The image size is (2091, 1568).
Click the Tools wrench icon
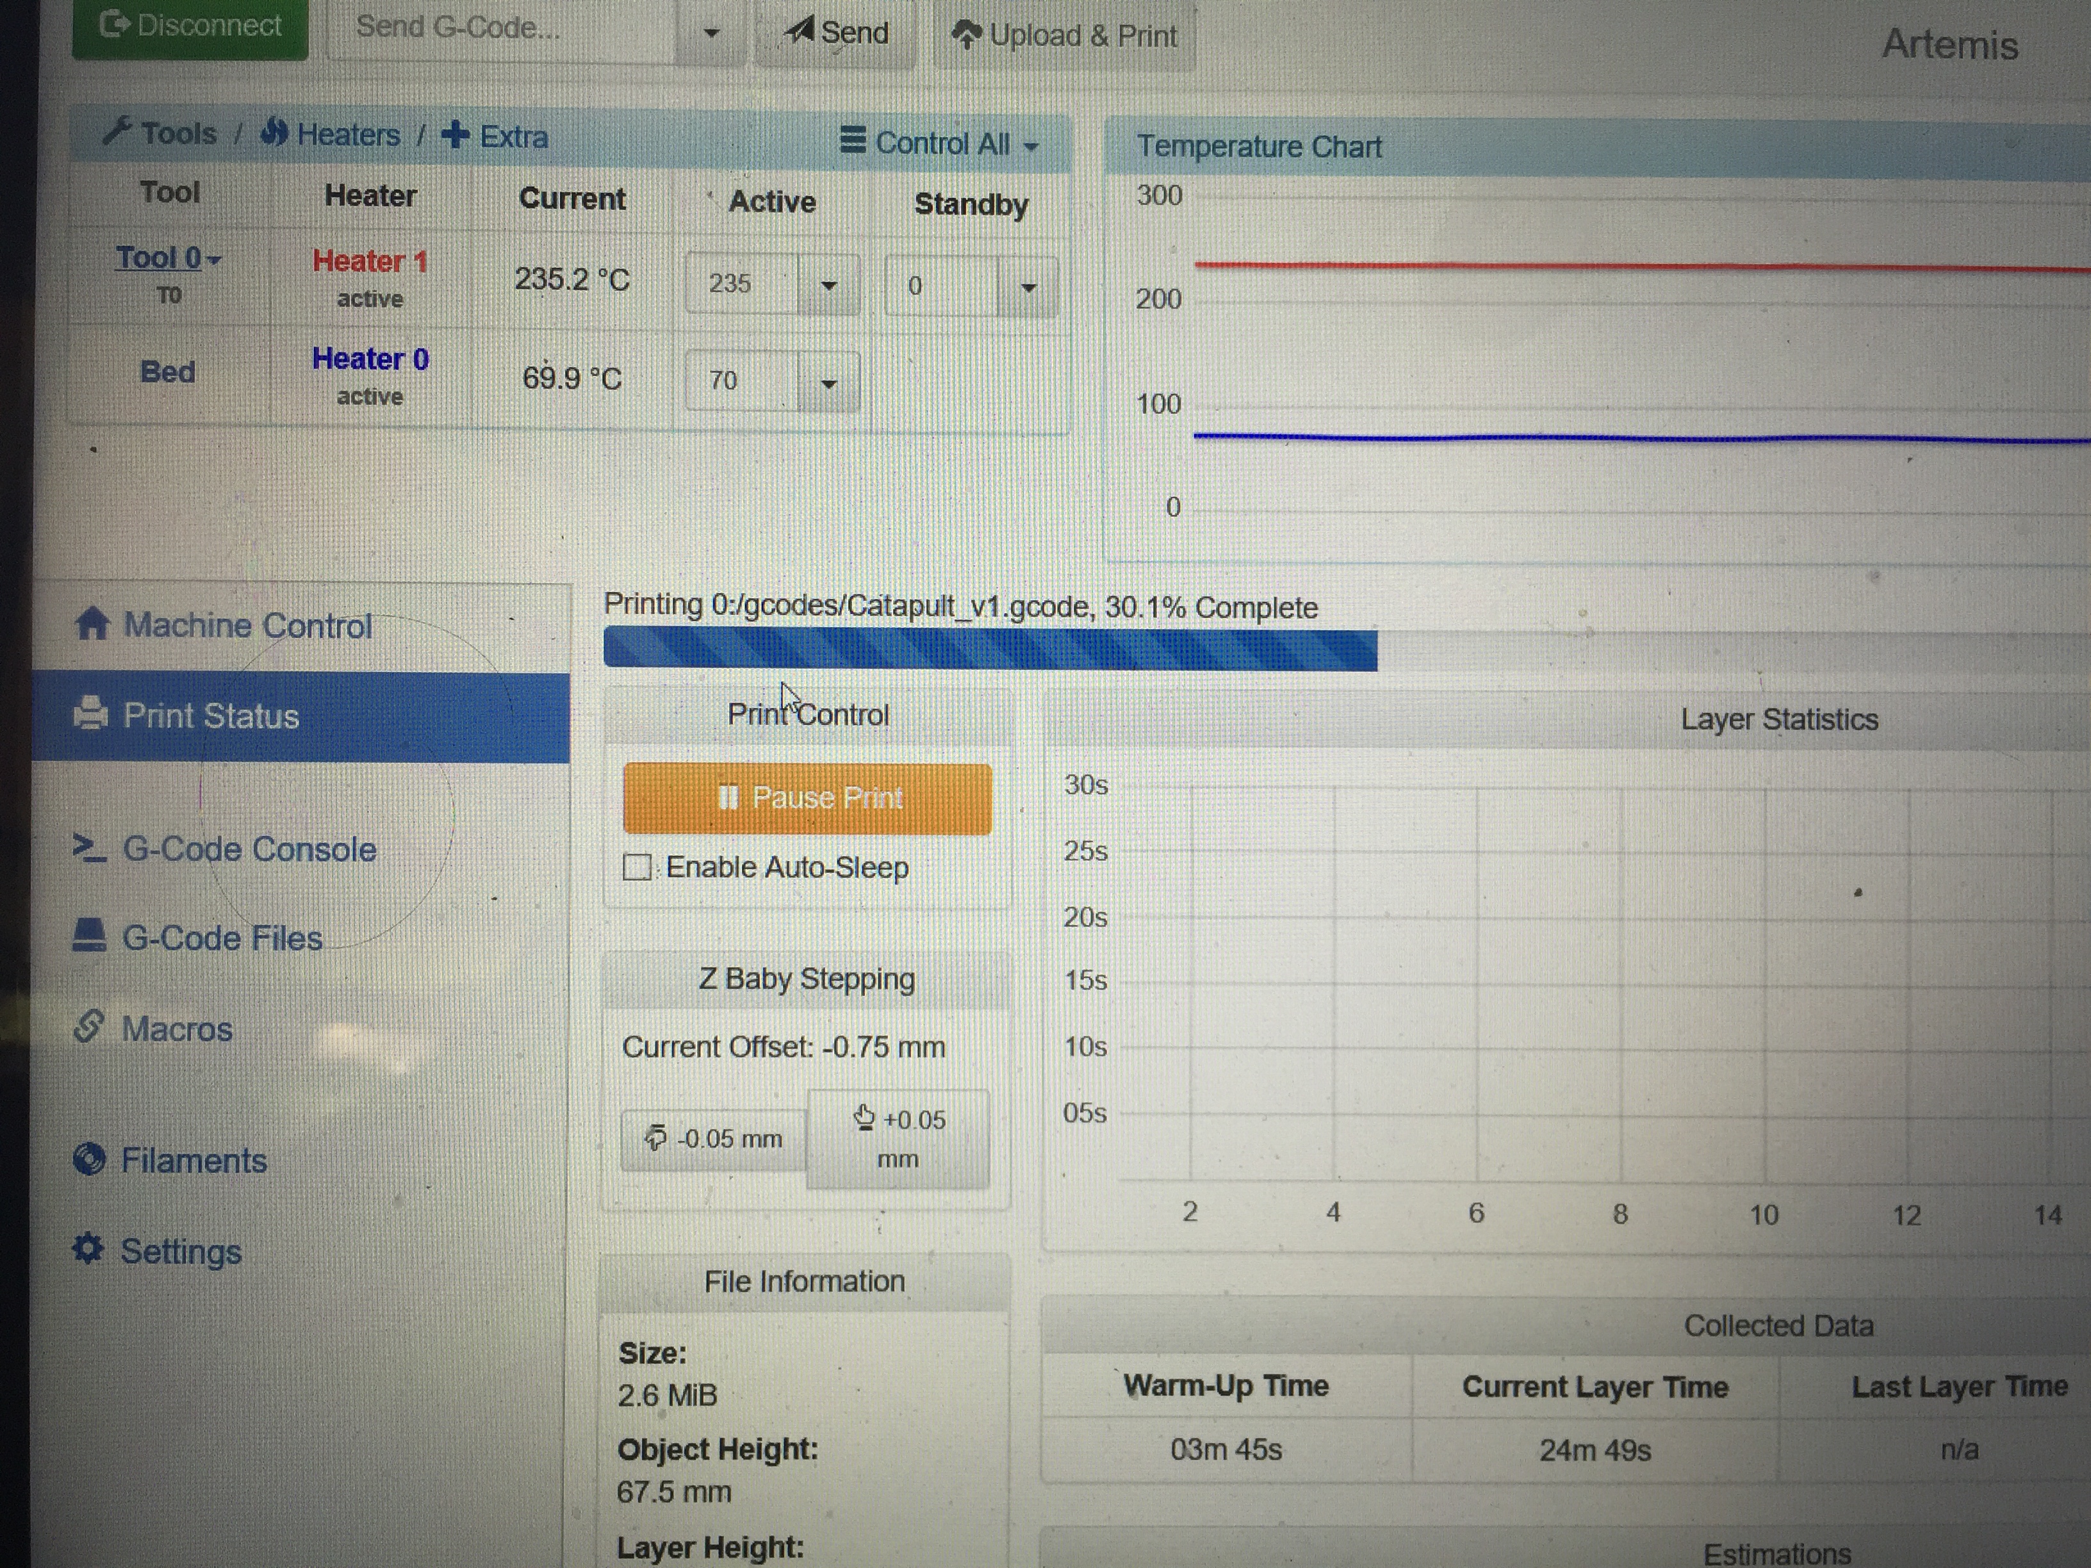(116, 131)
